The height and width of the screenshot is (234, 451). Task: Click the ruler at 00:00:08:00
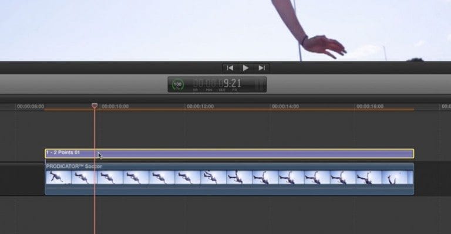31,106
